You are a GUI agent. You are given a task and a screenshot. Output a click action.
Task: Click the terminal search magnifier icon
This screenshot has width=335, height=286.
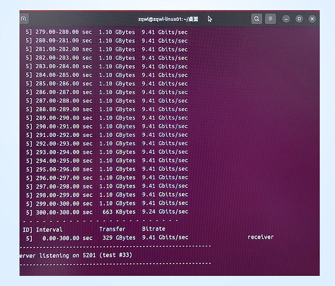point(257,19)
